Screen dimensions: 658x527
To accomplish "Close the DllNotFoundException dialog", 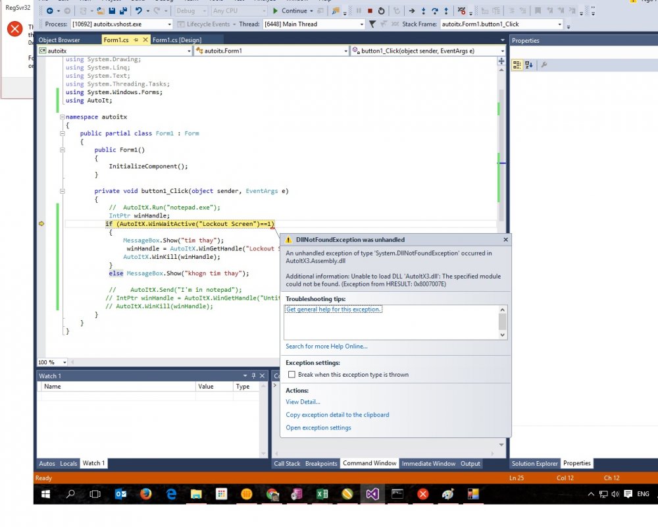I will point(505,240).
